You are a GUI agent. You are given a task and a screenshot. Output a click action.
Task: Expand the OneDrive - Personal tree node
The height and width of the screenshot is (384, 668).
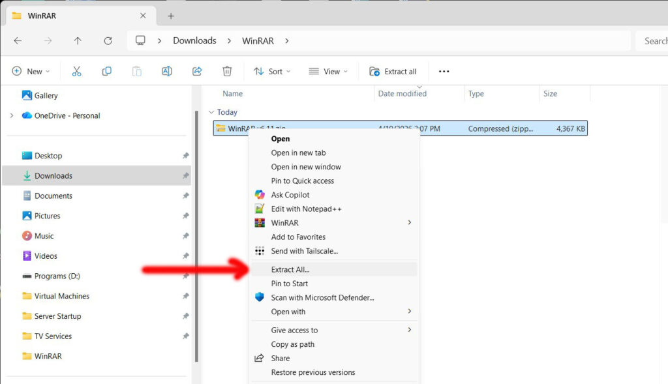12,115
